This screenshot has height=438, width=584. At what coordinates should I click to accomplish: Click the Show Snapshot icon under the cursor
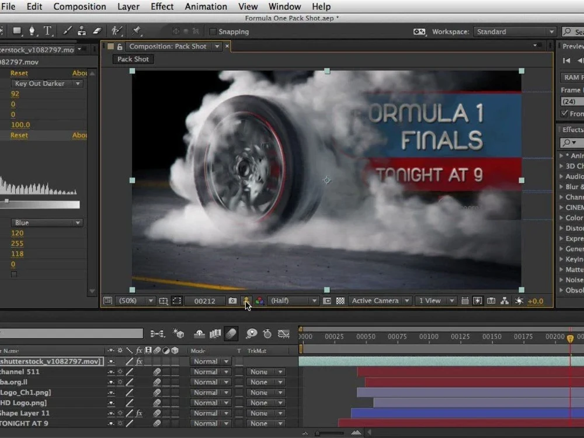(x=246, y=301)
